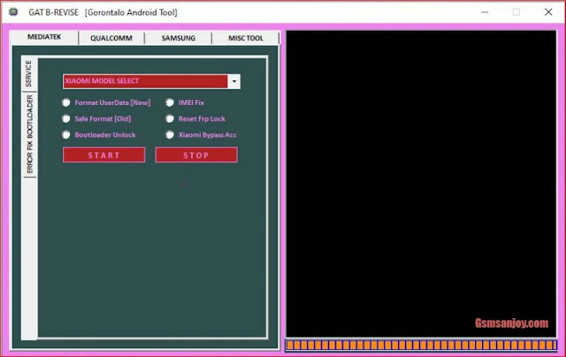This screenshot has width=566, height=357.
Task: Select the vertical SERVICE tab
Action: pos(29,73)
